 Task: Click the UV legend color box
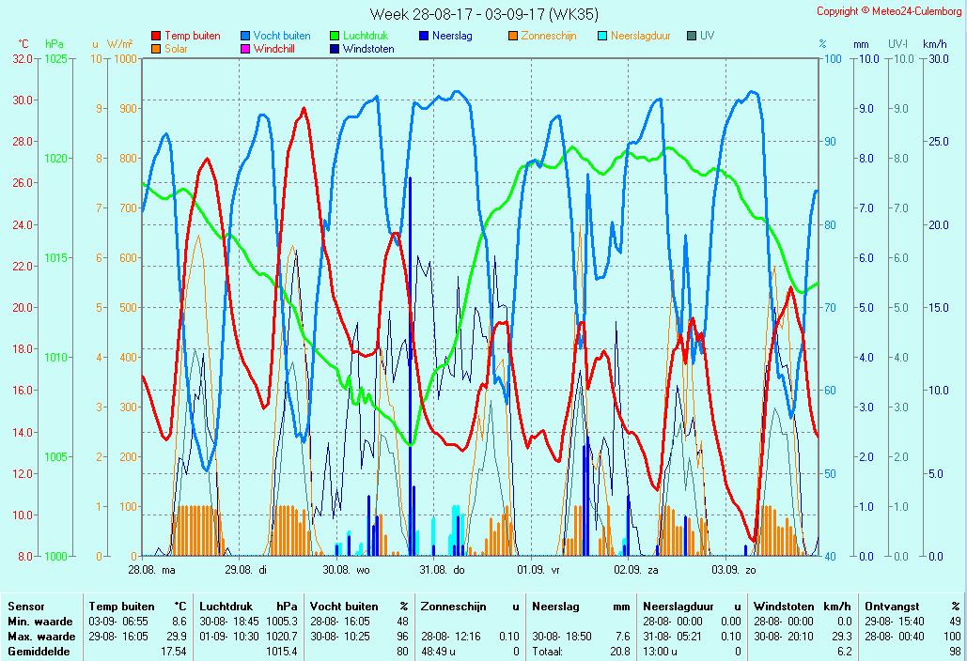point(692,36)
